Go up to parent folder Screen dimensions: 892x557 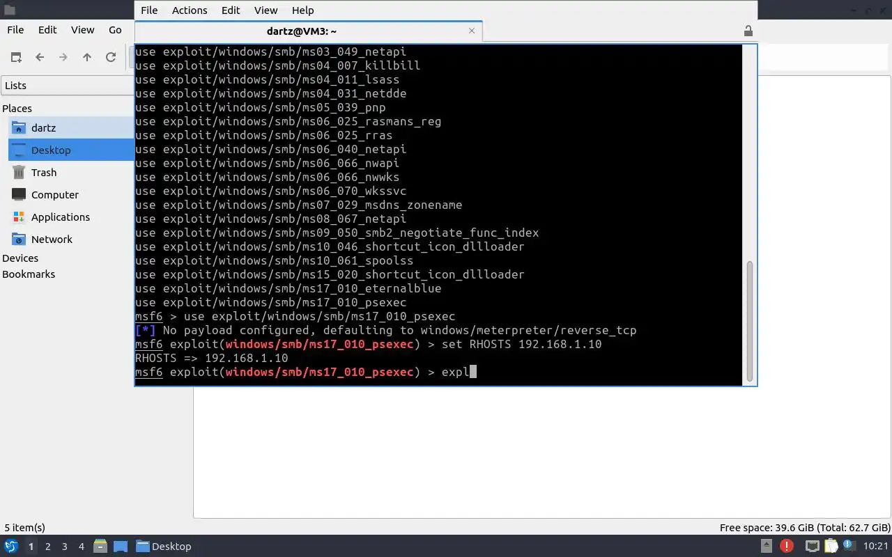[x=87, y=58]
